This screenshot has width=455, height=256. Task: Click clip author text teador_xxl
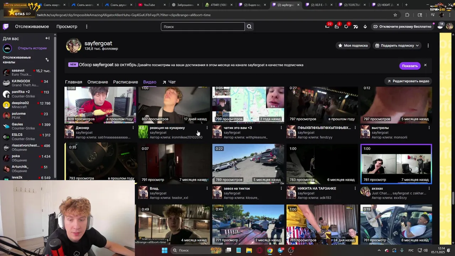(x=180, y=198)
